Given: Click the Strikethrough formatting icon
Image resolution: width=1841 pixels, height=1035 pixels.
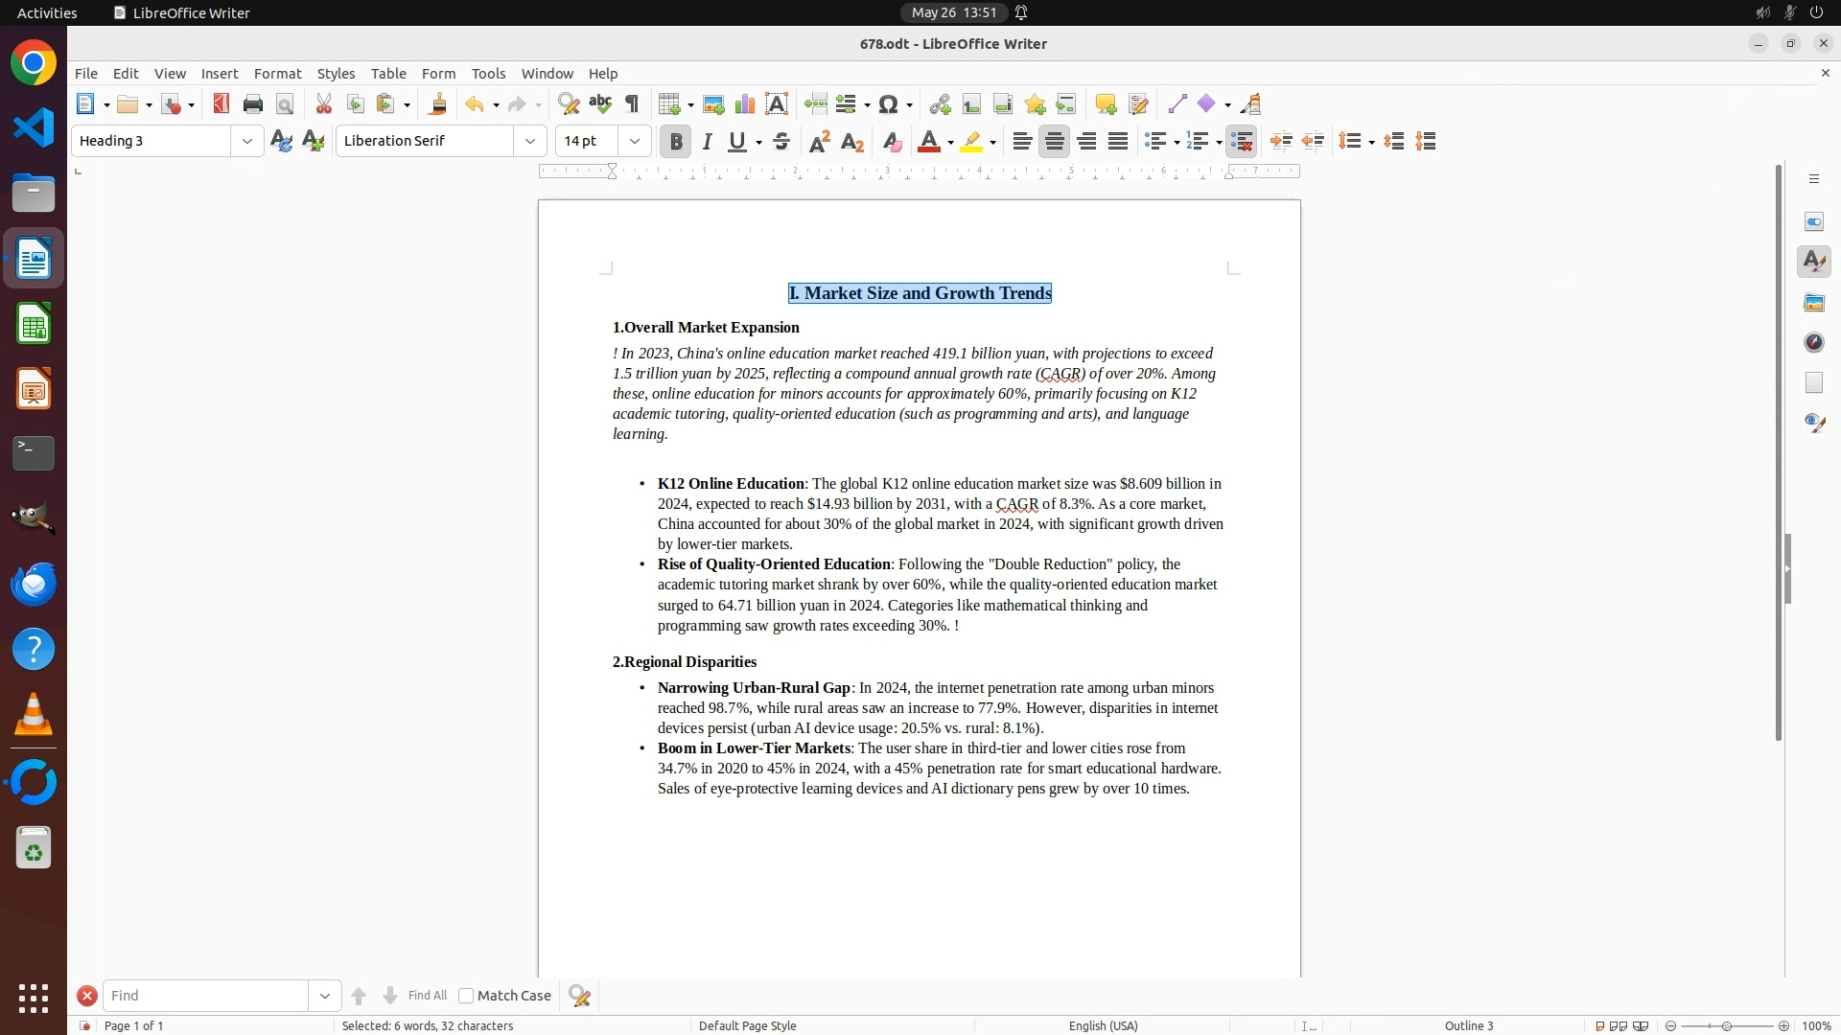Looking at the screenshot, I should coord(781,142).
